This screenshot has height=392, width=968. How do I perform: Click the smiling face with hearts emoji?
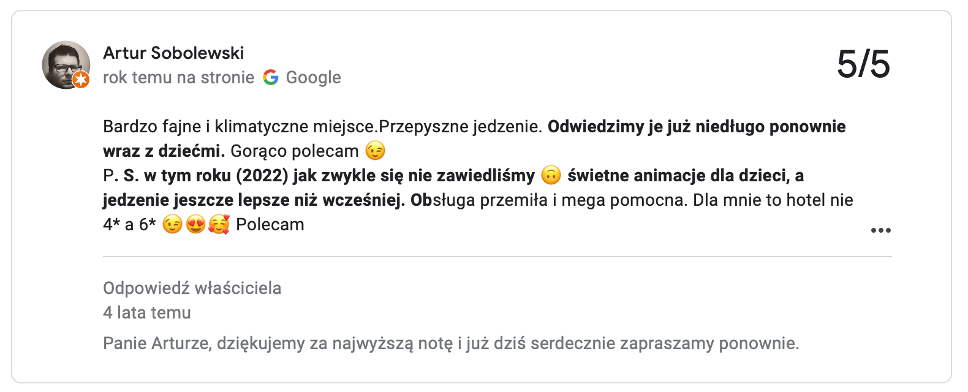(x=219, y=225)
